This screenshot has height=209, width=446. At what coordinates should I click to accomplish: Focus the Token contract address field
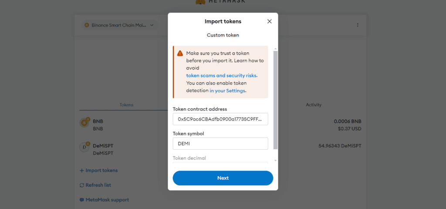pyautogui.click(x=220, y=119)
